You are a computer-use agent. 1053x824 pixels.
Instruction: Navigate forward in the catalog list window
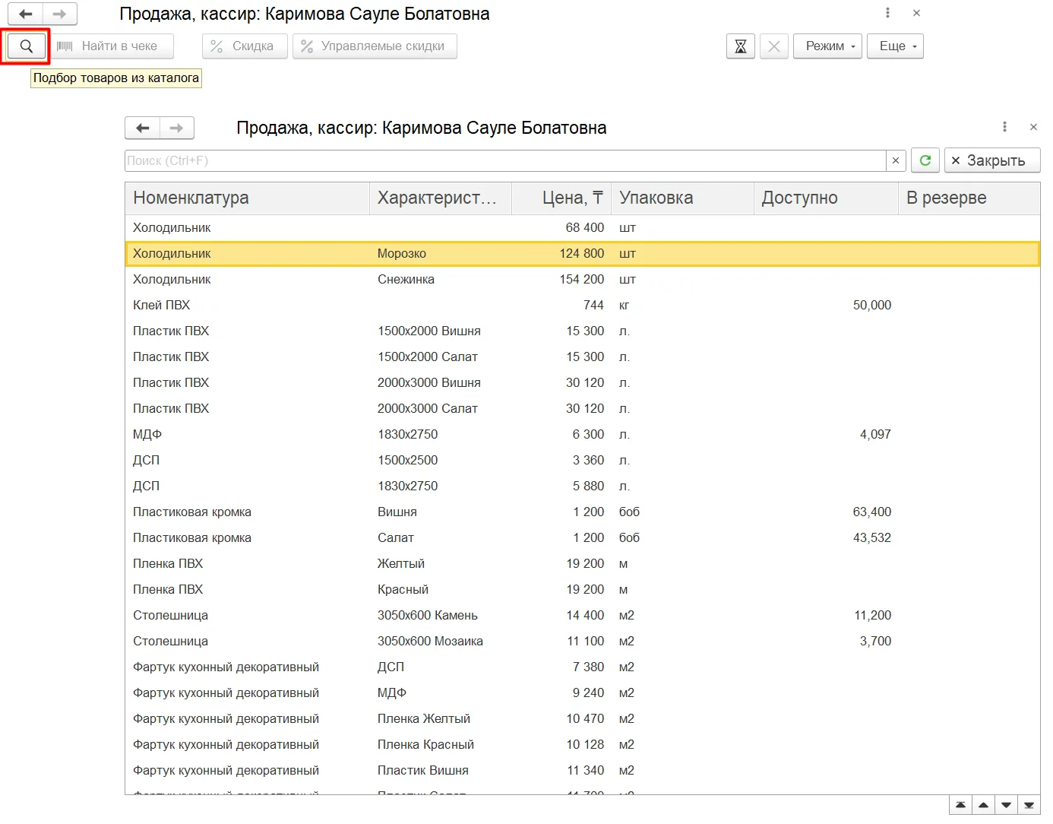point(177,128)
